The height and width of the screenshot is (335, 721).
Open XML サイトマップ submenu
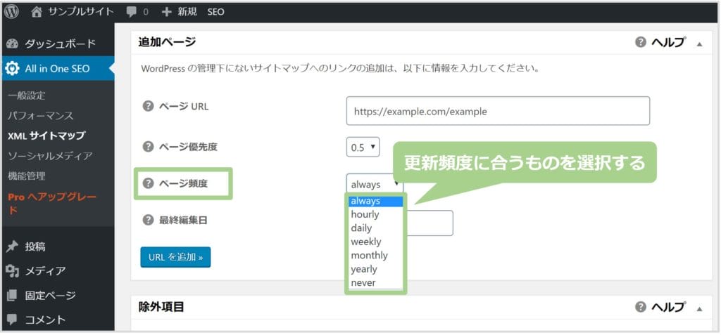pyautogui.click(x=46, y=136)
